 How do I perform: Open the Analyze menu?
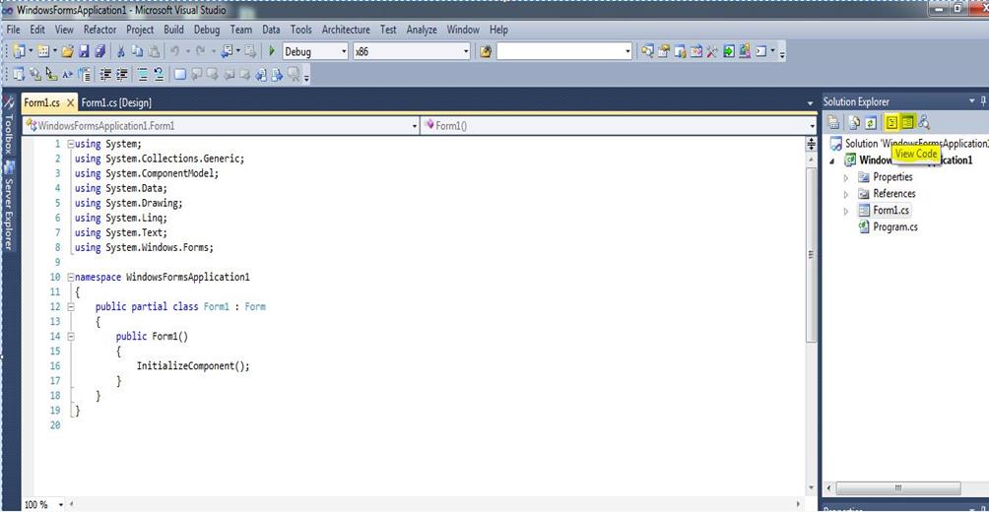(x=423, y=30)
